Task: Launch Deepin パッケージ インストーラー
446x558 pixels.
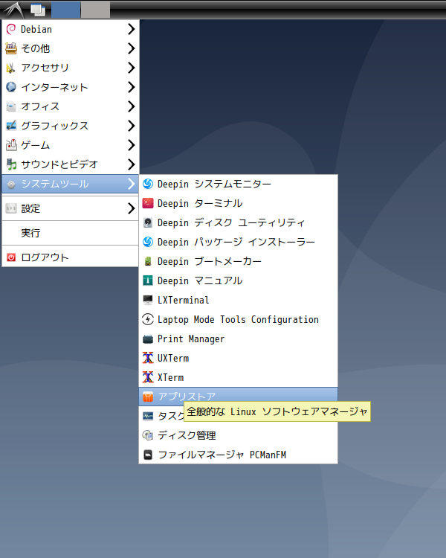Action: (239, 242)
